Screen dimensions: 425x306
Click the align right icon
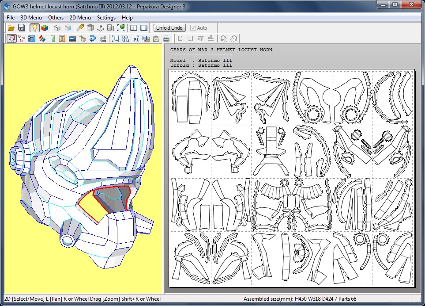190,38
